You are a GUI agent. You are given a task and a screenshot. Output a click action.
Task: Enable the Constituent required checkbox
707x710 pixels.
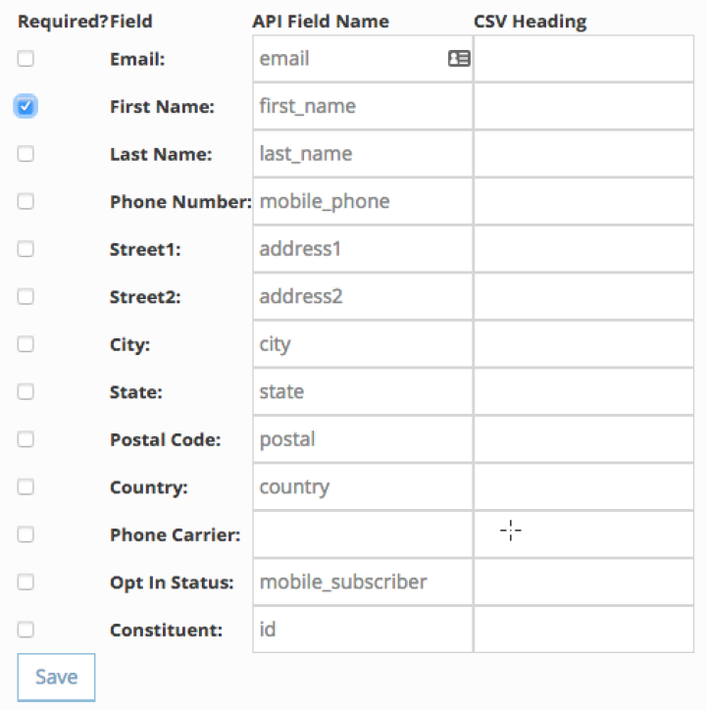point(25,630)
